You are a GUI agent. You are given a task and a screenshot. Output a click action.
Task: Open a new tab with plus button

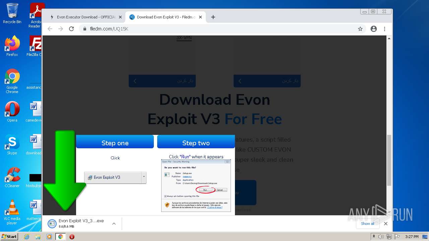(x=213, y=17)
